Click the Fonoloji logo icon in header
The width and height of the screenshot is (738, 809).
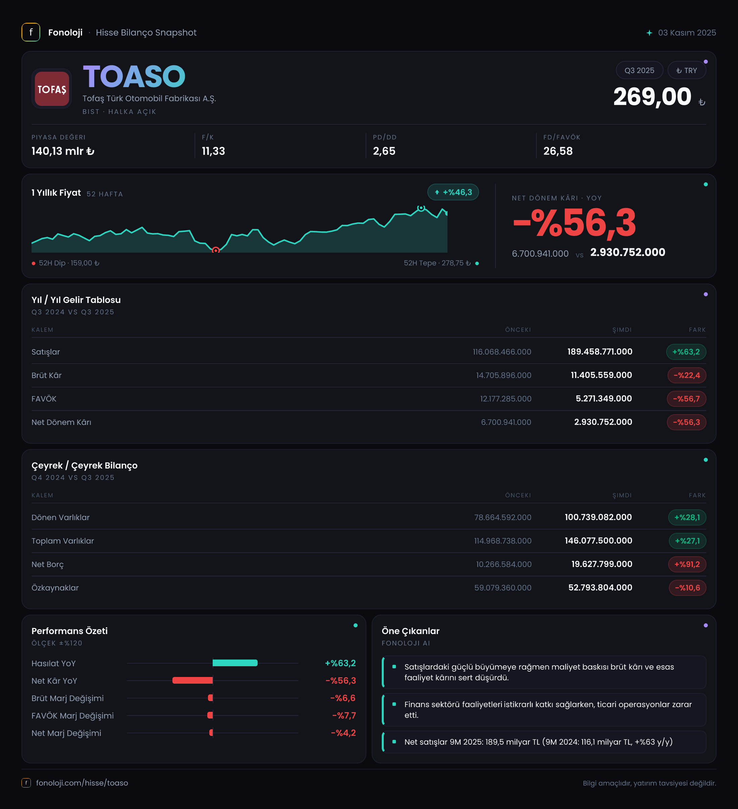tap(31, 32)
